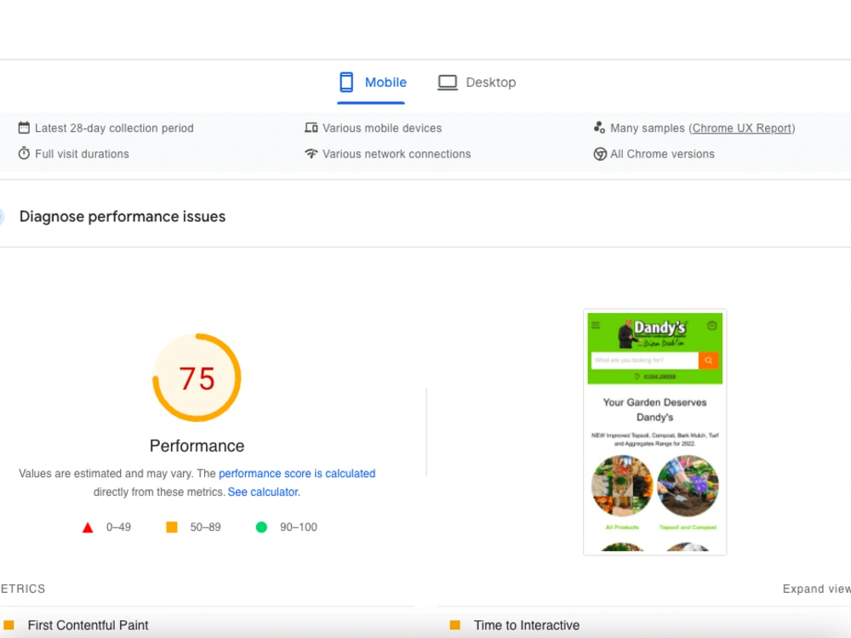Switch to the Desktop tab
Image resolution: width=851 pixels, height=638 pixels.
477,83
